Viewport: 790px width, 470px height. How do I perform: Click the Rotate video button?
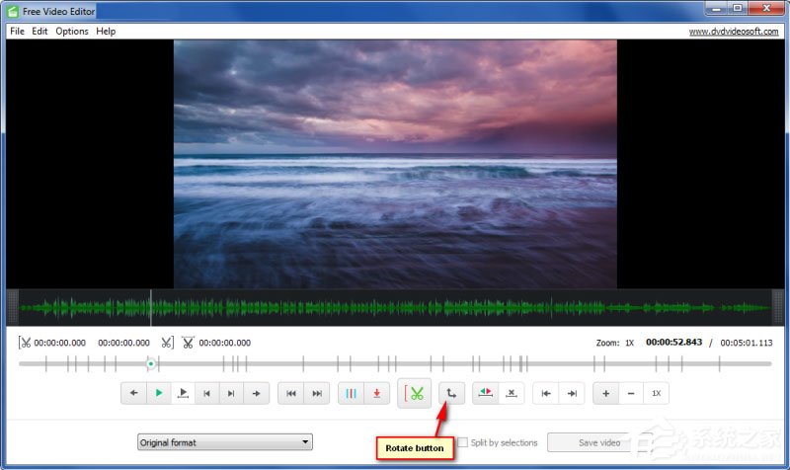click(450, 393)
